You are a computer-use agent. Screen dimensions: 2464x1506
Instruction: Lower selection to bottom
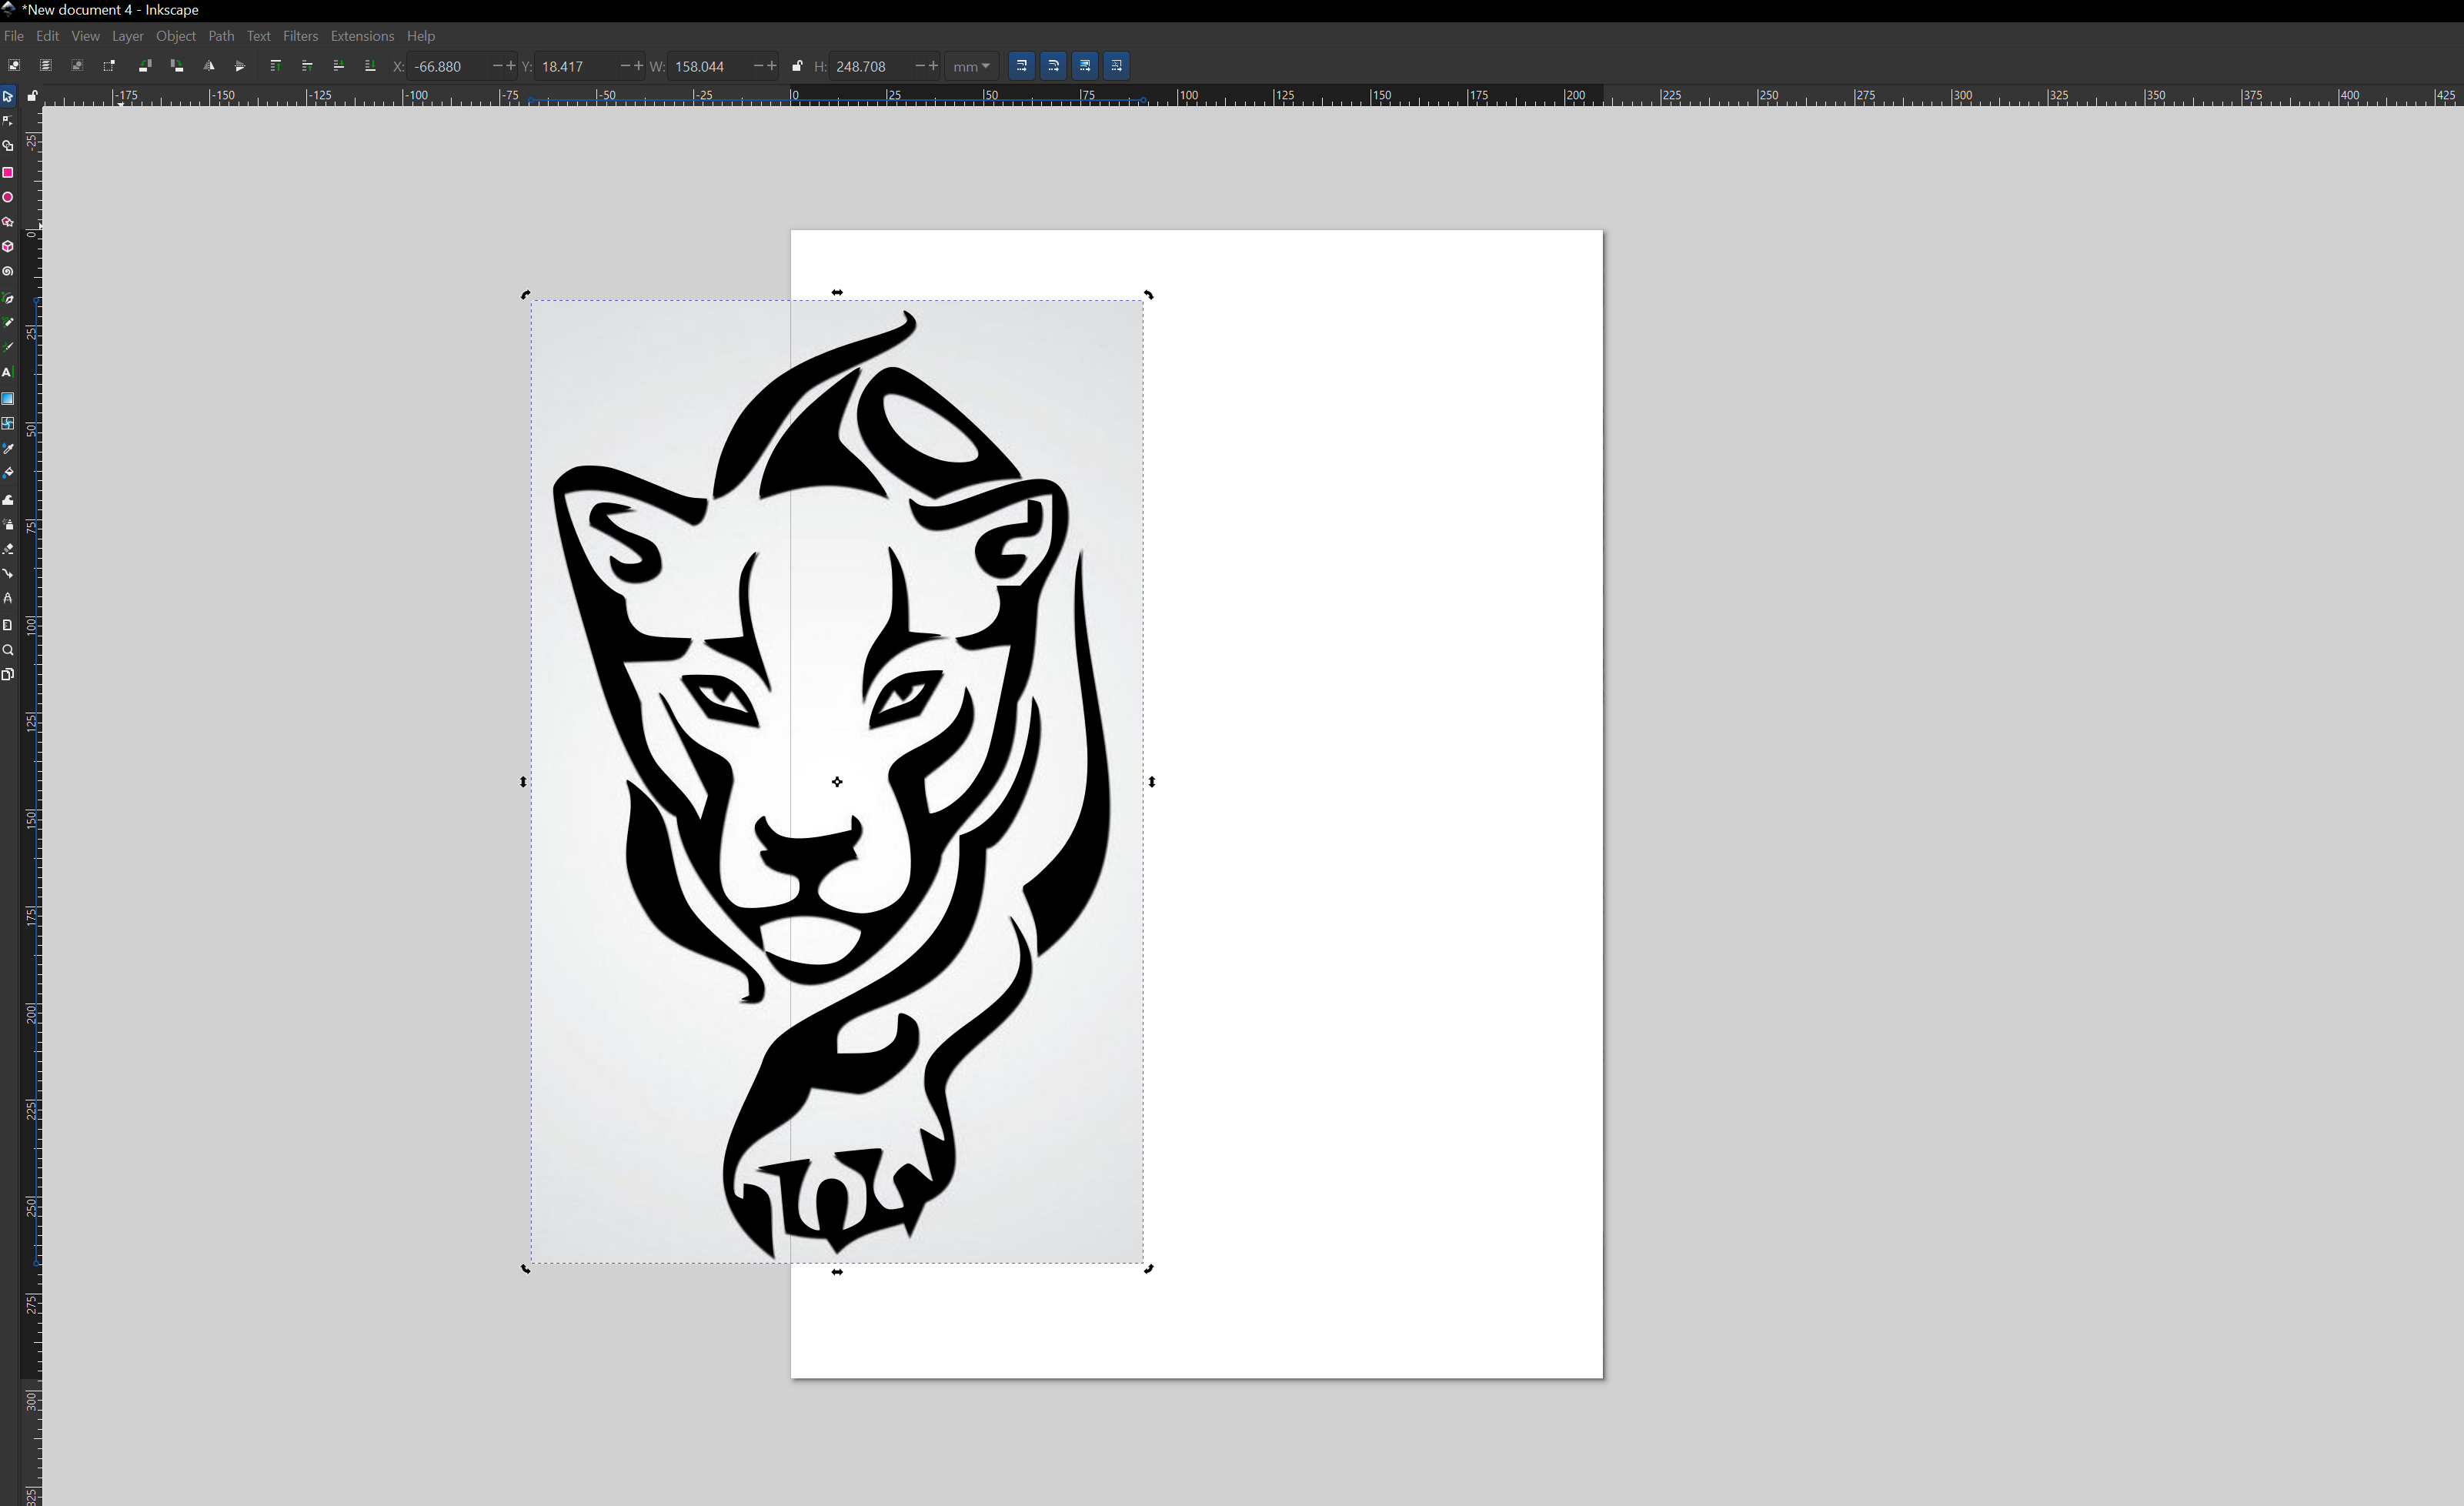(x=370, y=66)
